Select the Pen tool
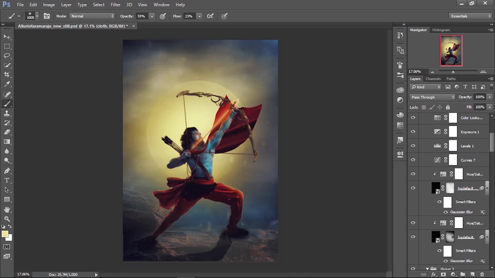Viewport: 495px width, 278px height. click(7, 171)
